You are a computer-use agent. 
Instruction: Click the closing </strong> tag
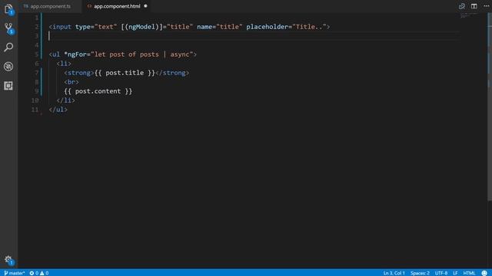pyautogui.click(x=172, y=73)
